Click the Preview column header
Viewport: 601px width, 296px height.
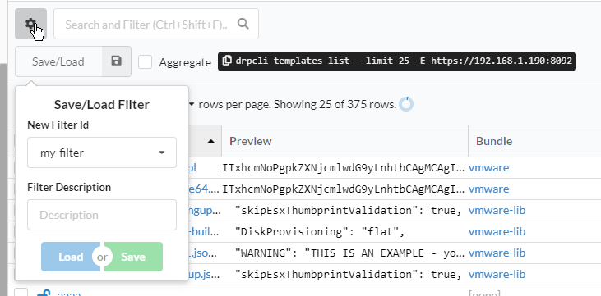point(344,141)
